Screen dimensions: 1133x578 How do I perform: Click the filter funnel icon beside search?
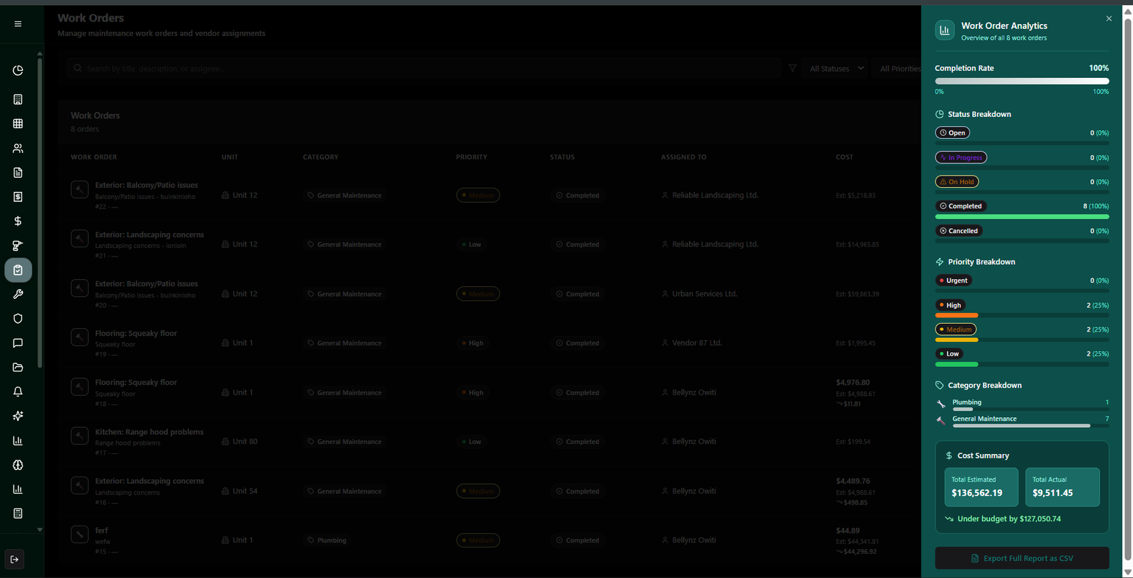pos(792,69)
